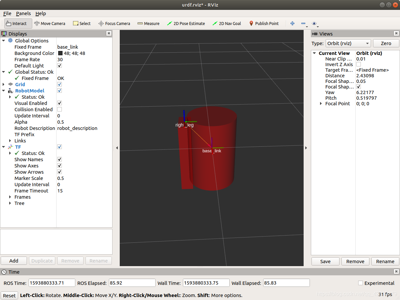Viewport: 400px width, 300px height.
Task: Click Remove in the Views panel
Action: pyautogui.click(x=355, y=261)
